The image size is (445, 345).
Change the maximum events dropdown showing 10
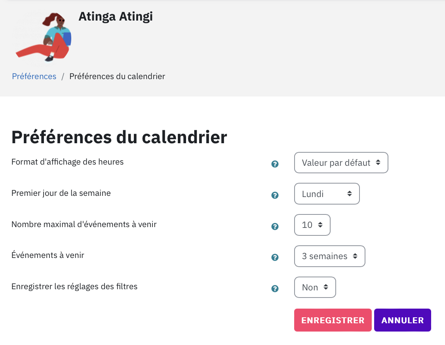pyautogui.click(x=312, y=225)
